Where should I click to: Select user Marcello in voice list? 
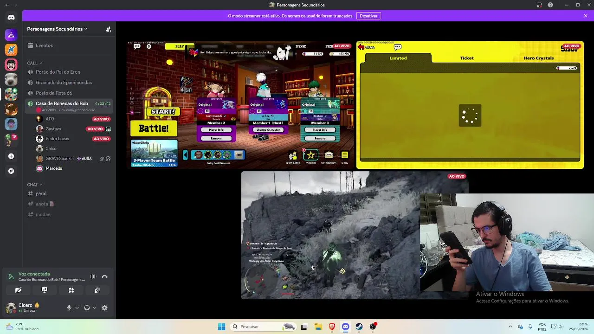(73, 168)
